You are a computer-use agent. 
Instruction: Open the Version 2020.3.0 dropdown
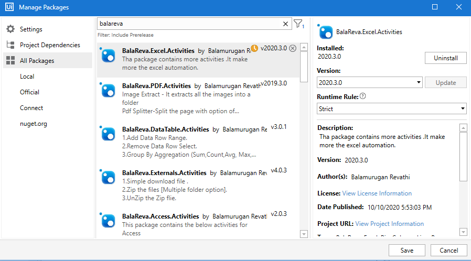click(369, 82)
